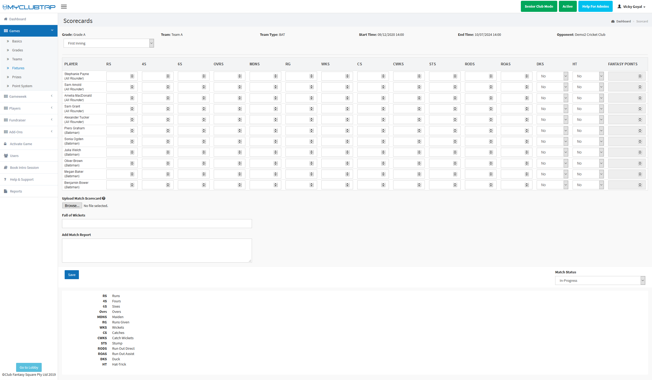Click the Upload Match Scorecard help icon

pos(104,198)
